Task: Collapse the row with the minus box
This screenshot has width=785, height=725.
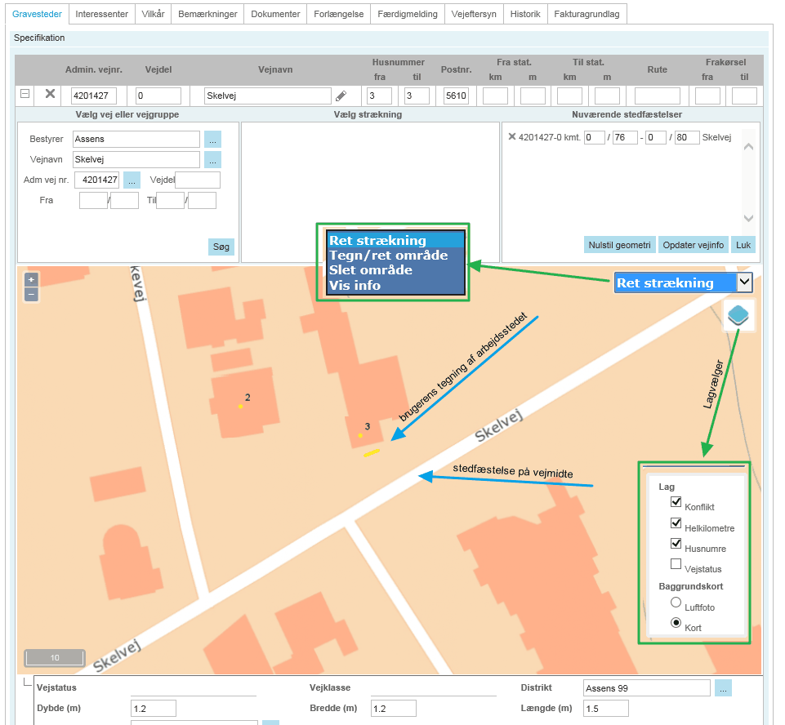Action: pyautogui.click(x=25, y=94)
